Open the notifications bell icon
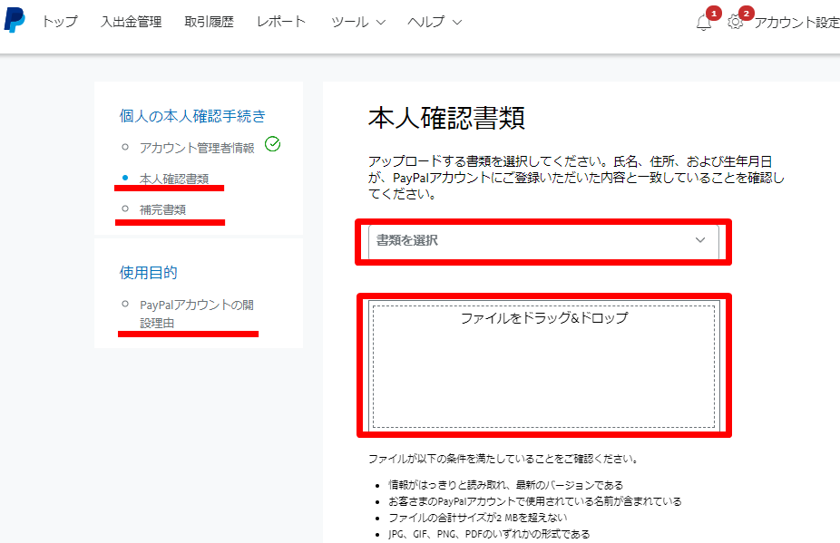 point(703,23)
